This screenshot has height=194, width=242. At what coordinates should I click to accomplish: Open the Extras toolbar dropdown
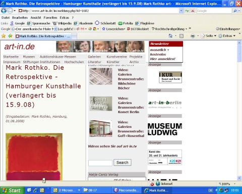[227, 36]
